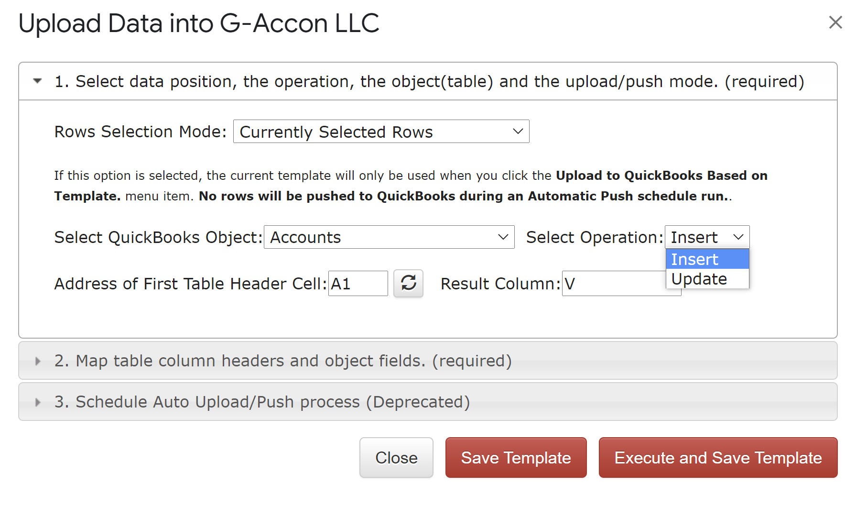This screenshot has width=856, height=507.
Task: Expand section 3 Schedule Auto Upload/Push
Action: coord(428,402)
